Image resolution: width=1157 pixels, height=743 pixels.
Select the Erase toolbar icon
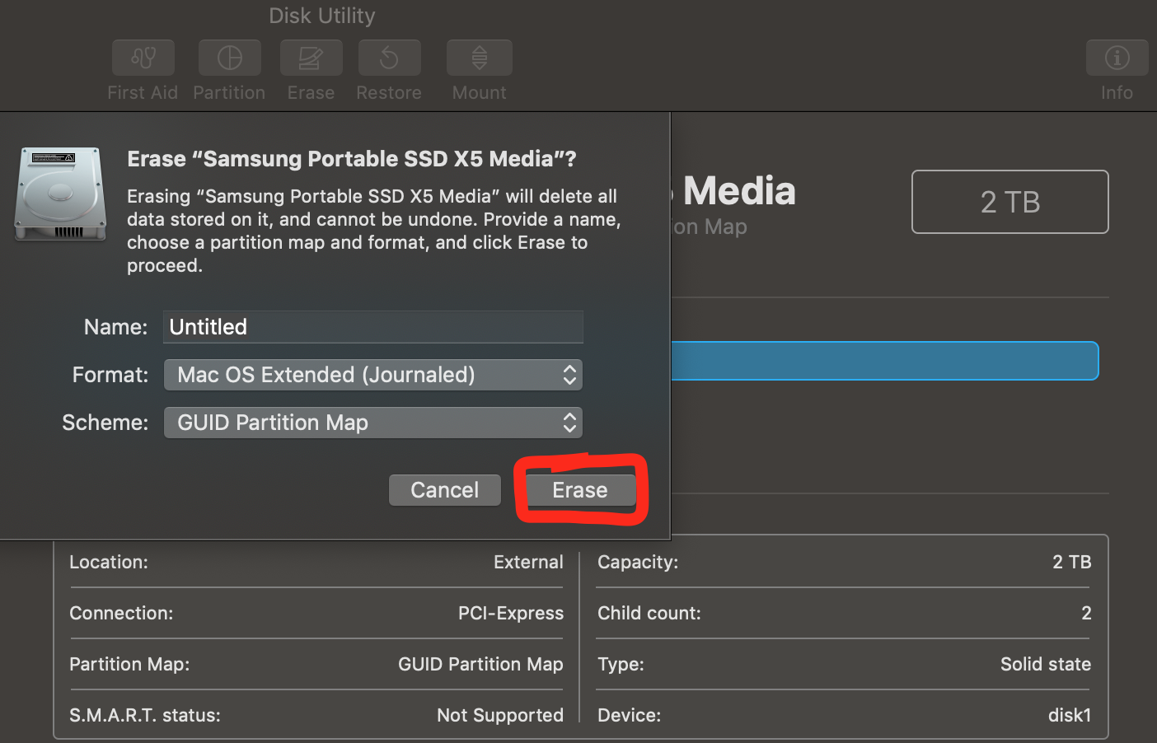pos(311,58)
